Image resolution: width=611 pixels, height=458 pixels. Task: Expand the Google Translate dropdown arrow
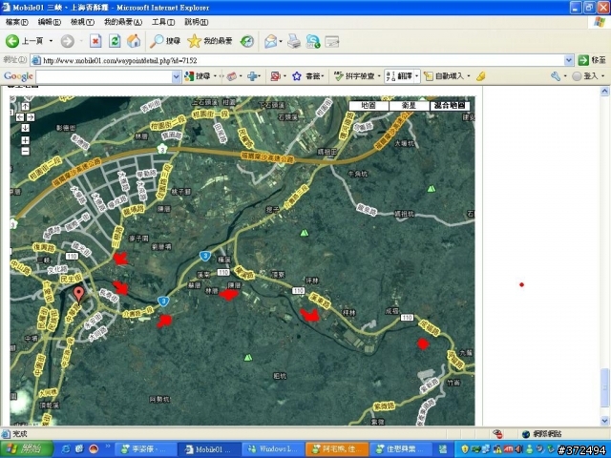click(x=416, y=76)
